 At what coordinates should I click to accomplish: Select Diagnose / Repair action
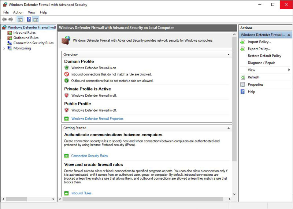(261, 63)
